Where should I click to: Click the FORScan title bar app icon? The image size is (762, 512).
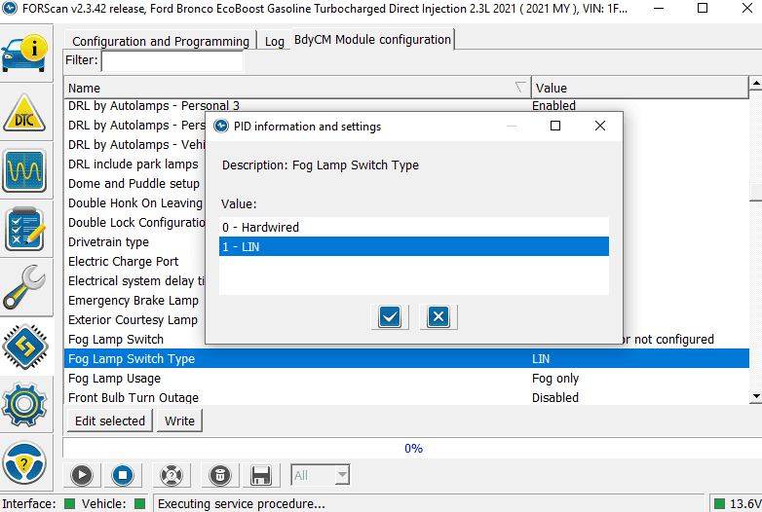[10, 8]
